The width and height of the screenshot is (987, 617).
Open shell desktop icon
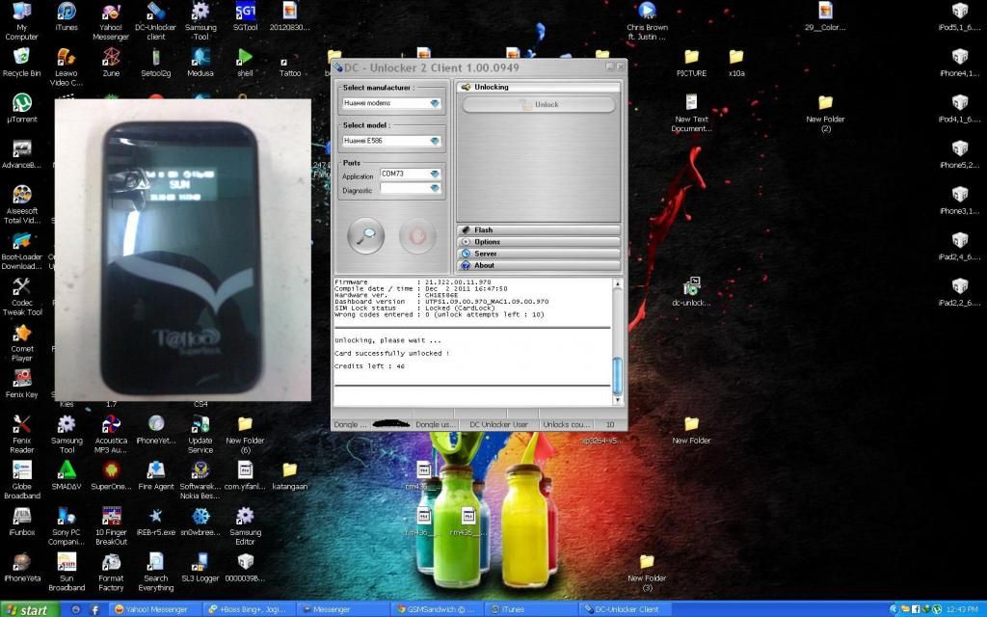coord(245,63)
